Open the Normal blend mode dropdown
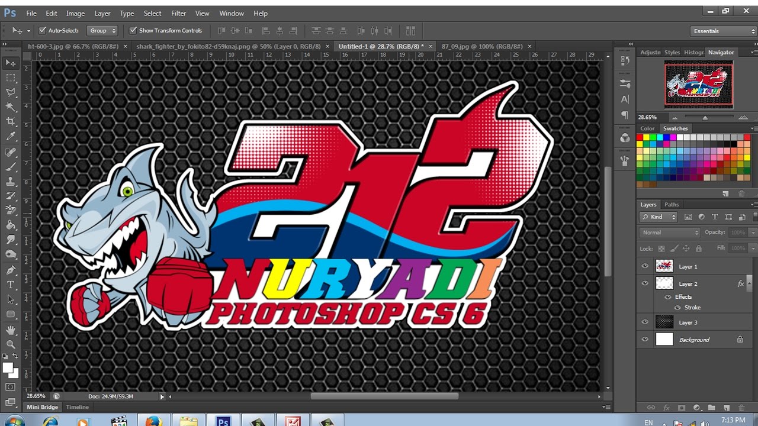This screenshot has height=426, width=758. pyautogui.click(x=670, y=233)
